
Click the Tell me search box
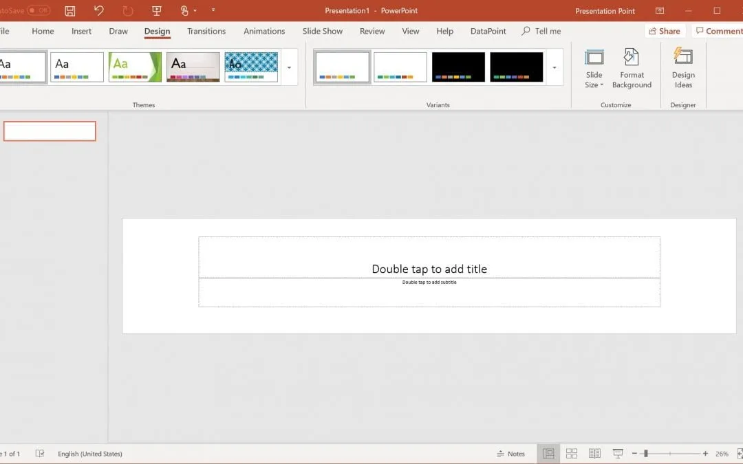pyautogui.click(x=541, y=31)
